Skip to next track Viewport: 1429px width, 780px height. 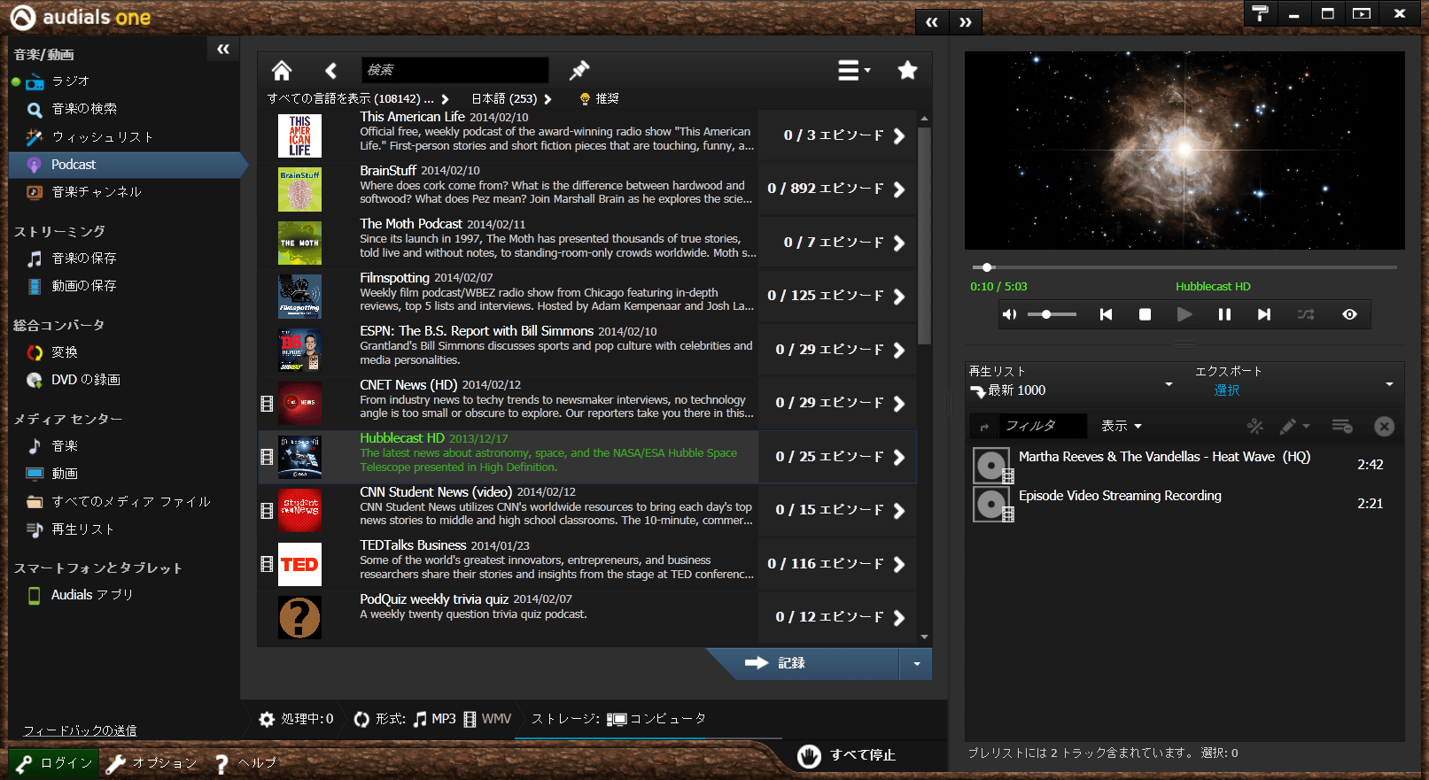(x=1264, y=314)
